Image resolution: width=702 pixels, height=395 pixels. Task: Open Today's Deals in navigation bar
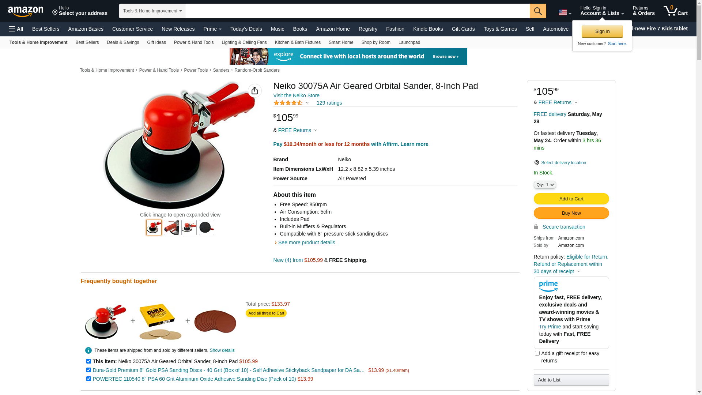click(x=246, y=29)
